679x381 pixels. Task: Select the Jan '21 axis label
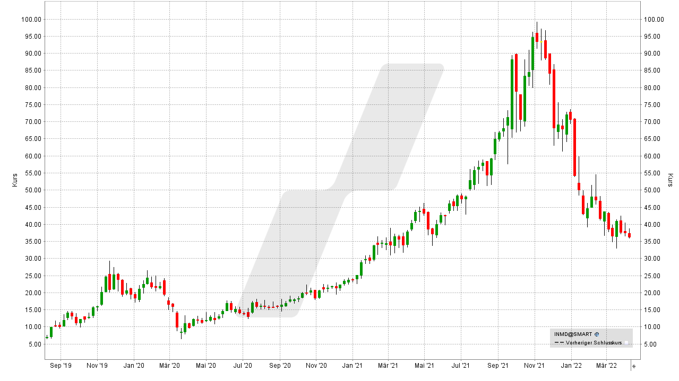coord(352,366)
